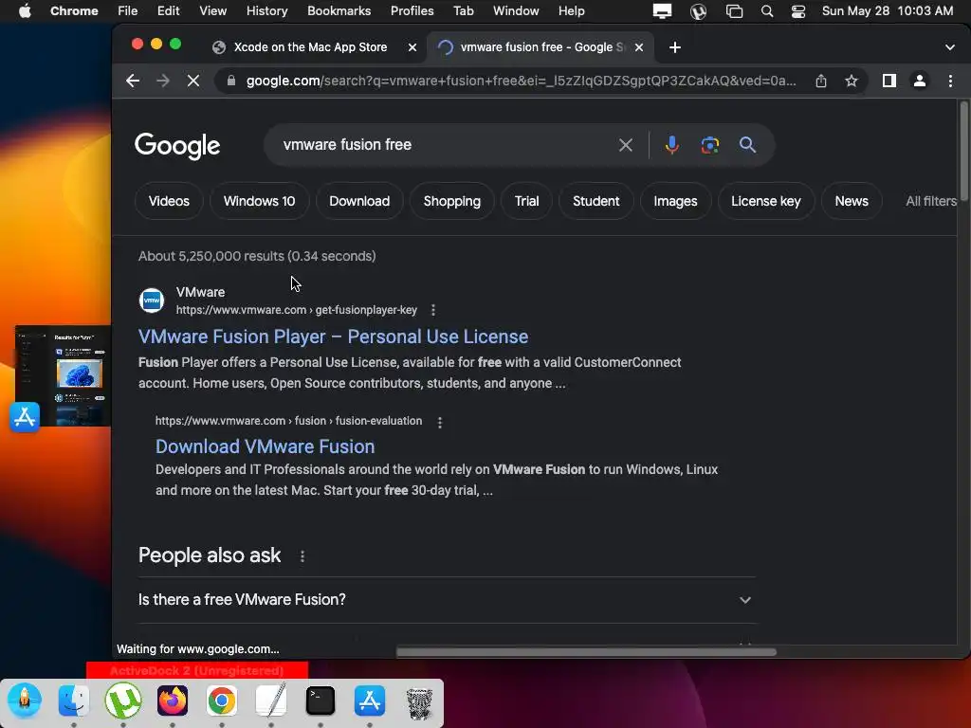971x728 pixels.
Task: Submit search with the magnifier icon
Action: pos(747,145)
